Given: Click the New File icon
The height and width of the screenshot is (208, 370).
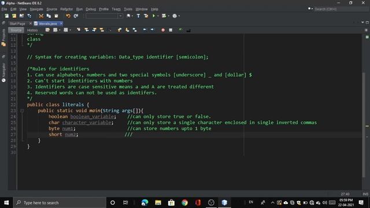Looking at the screenshot, I should pos(6,16).
